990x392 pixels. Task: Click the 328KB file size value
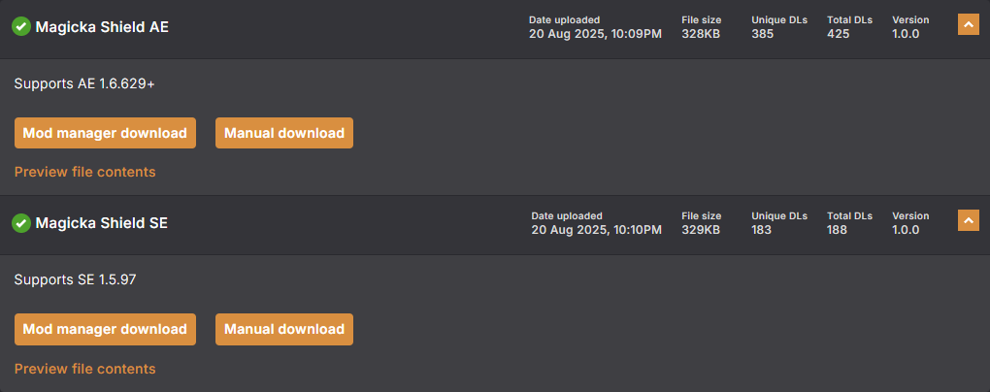[x=701, y=34]
